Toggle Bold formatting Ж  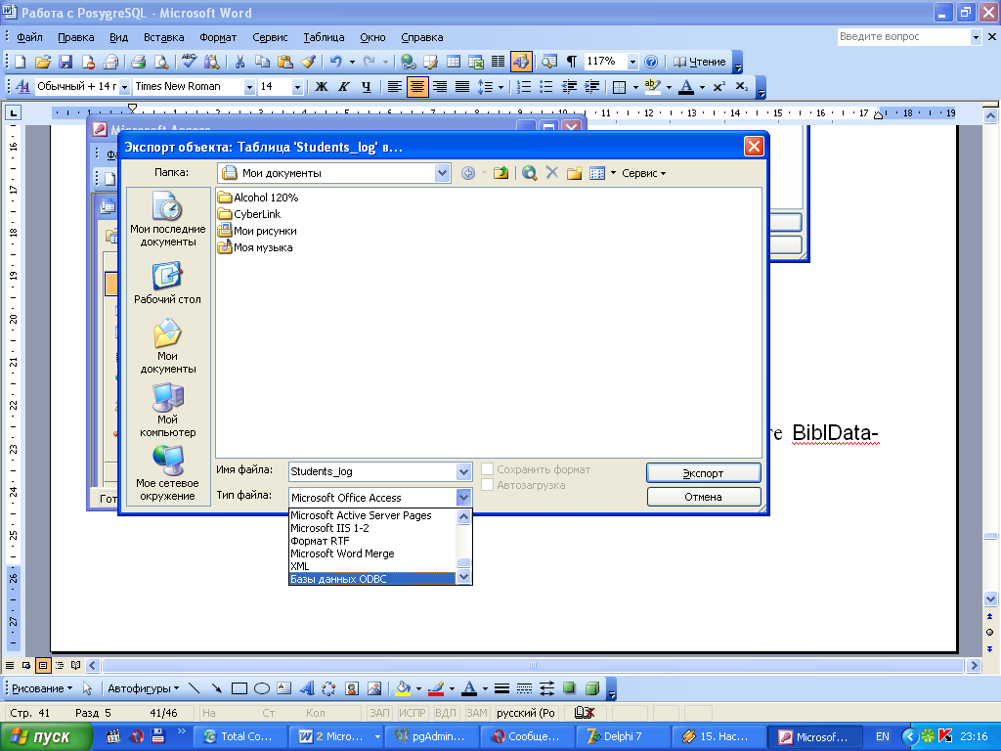322,87
